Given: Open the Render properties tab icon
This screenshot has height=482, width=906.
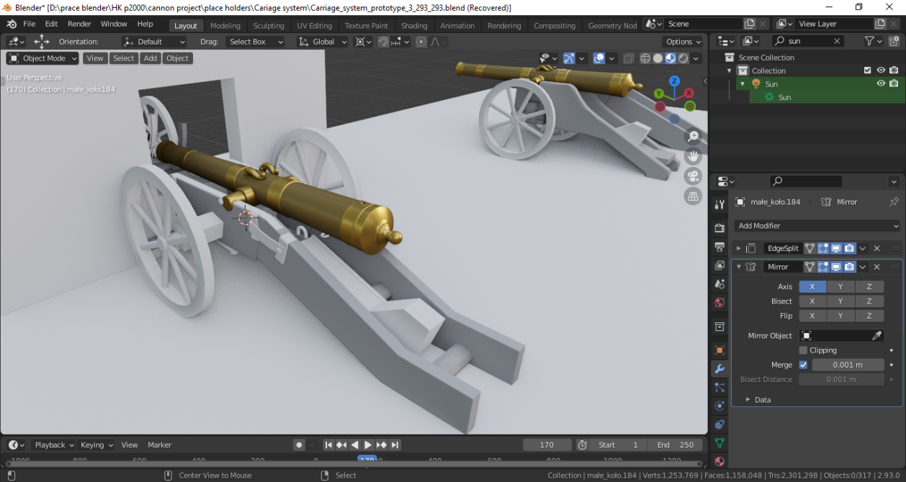Looking at the screenshot, I should click(719, 228).
